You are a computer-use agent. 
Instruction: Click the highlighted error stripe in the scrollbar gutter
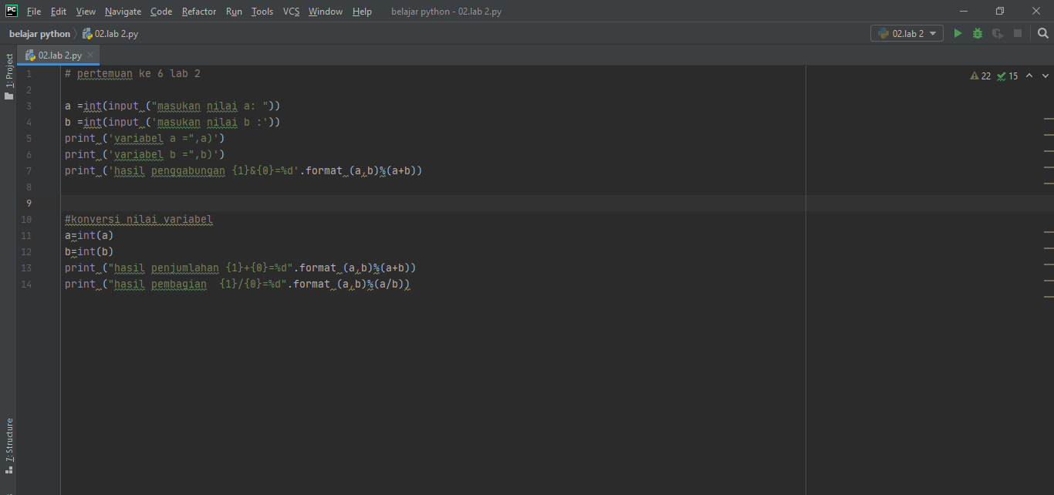click(x=1049, y=120)
